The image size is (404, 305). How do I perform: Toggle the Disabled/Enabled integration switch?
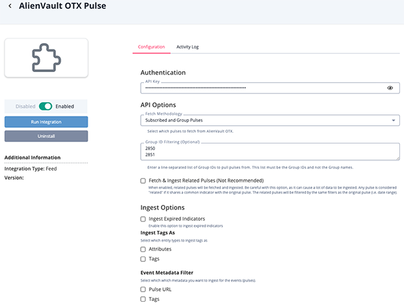(46, 106)
